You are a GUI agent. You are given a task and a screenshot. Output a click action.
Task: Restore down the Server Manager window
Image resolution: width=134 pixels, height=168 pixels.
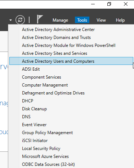pyautogui.click(x=109, y=4)
